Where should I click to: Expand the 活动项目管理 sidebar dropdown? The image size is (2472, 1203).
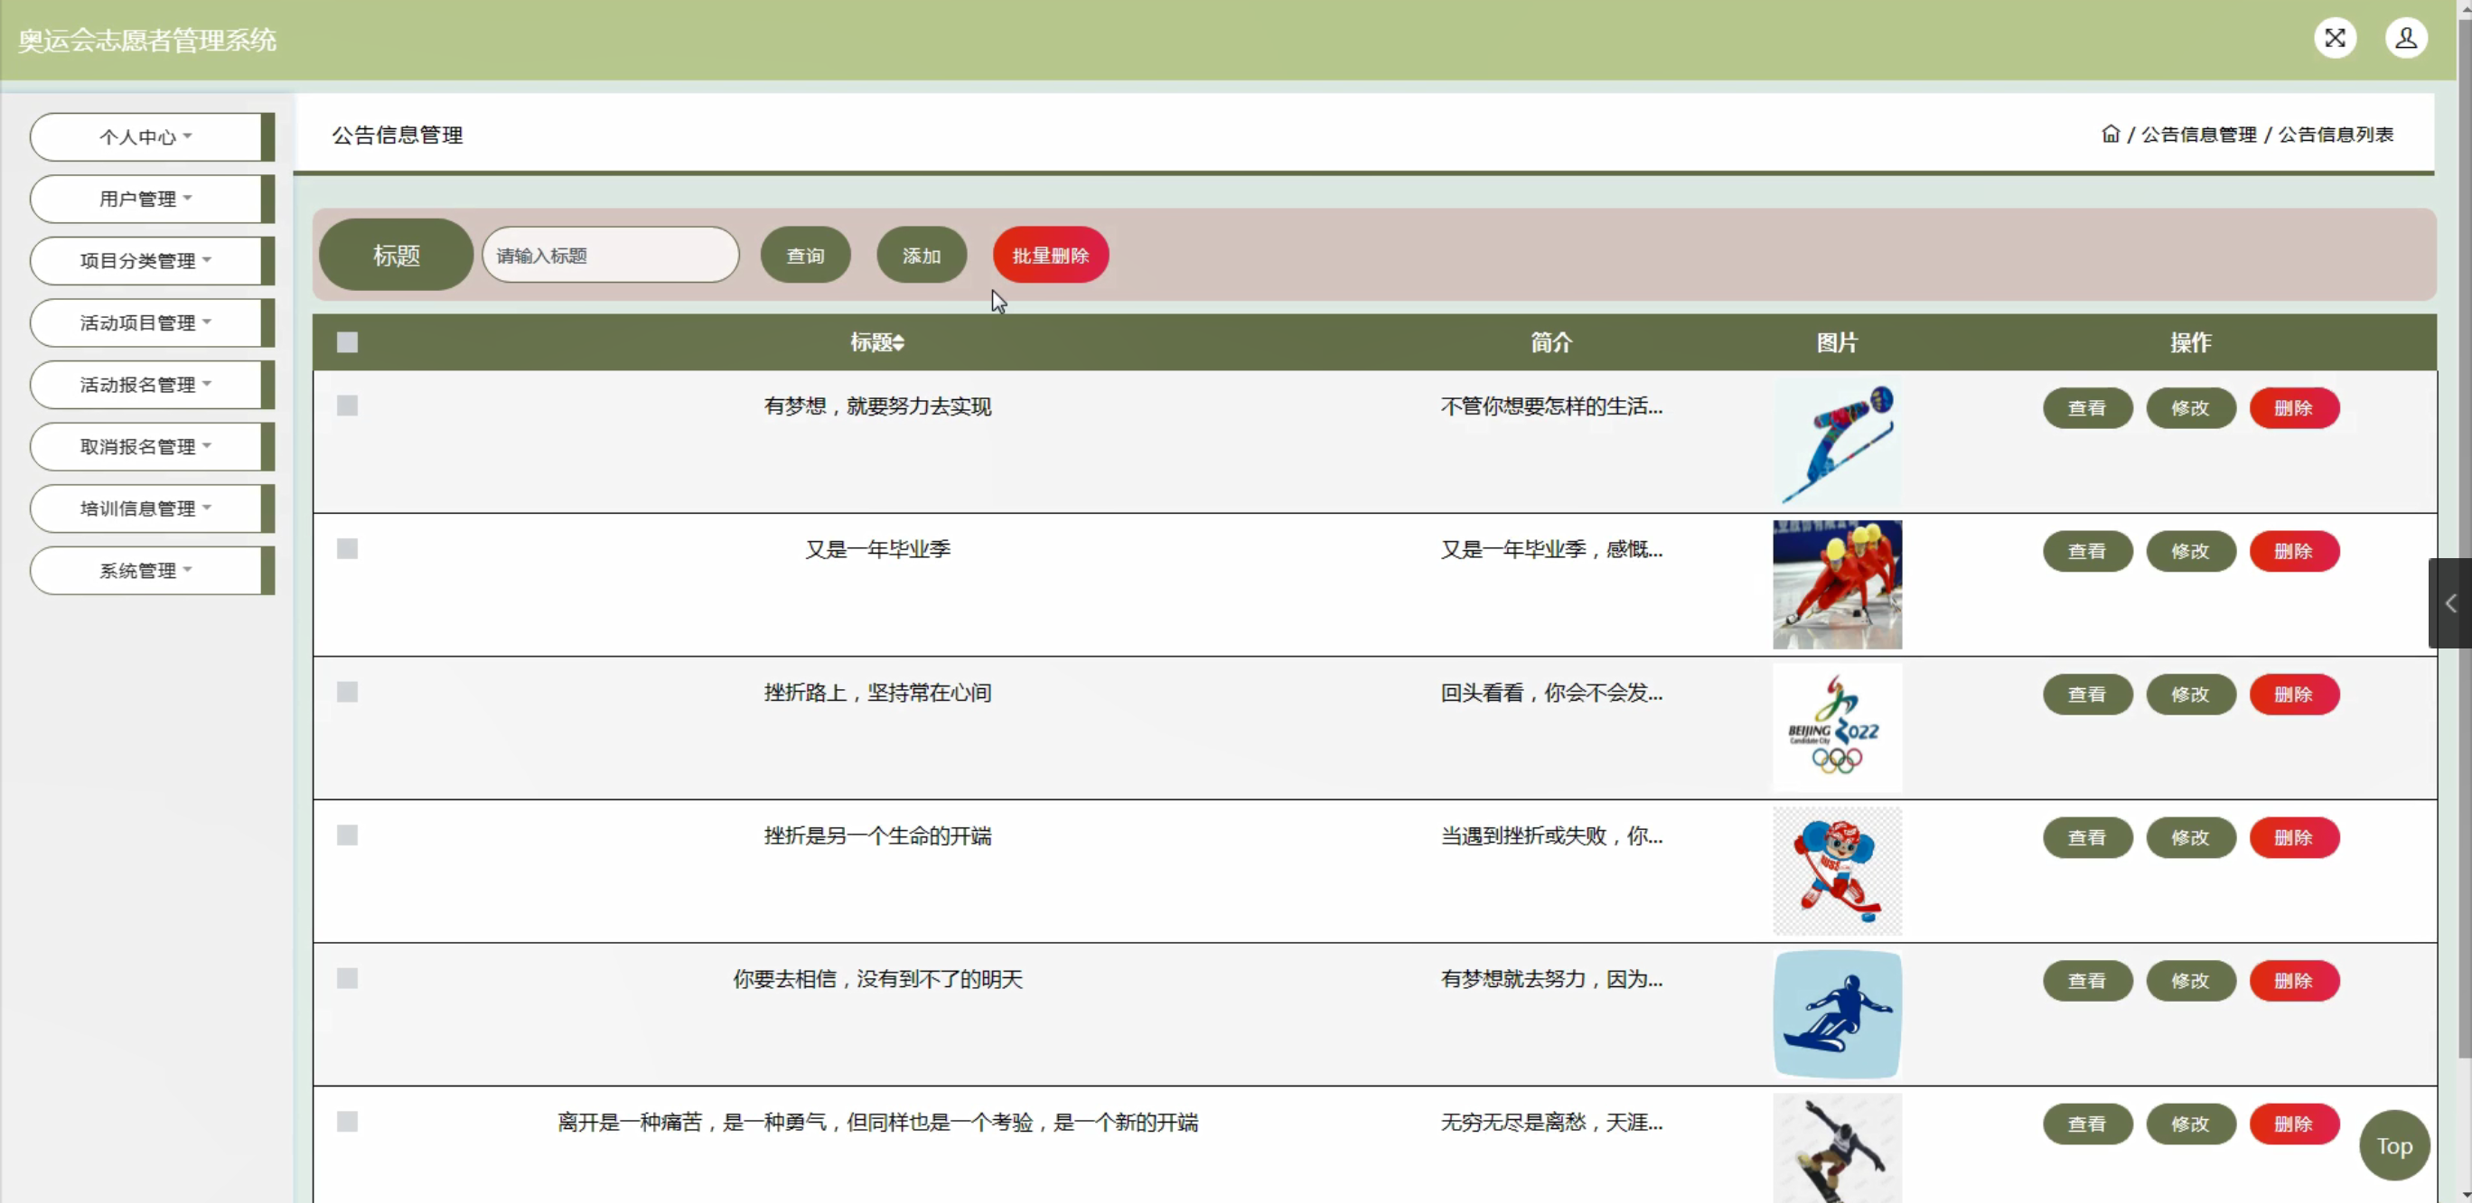pos(145,323)
